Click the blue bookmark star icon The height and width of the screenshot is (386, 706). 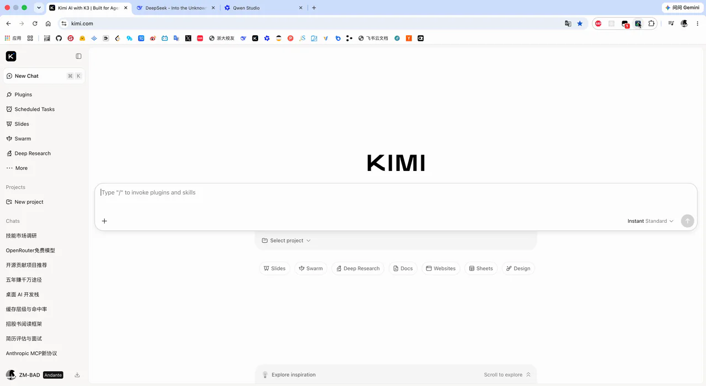(580, 24)
